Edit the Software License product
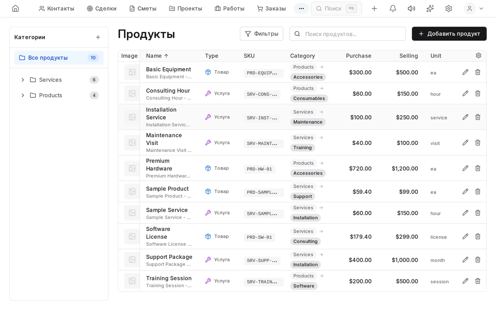 coord(465,236)
